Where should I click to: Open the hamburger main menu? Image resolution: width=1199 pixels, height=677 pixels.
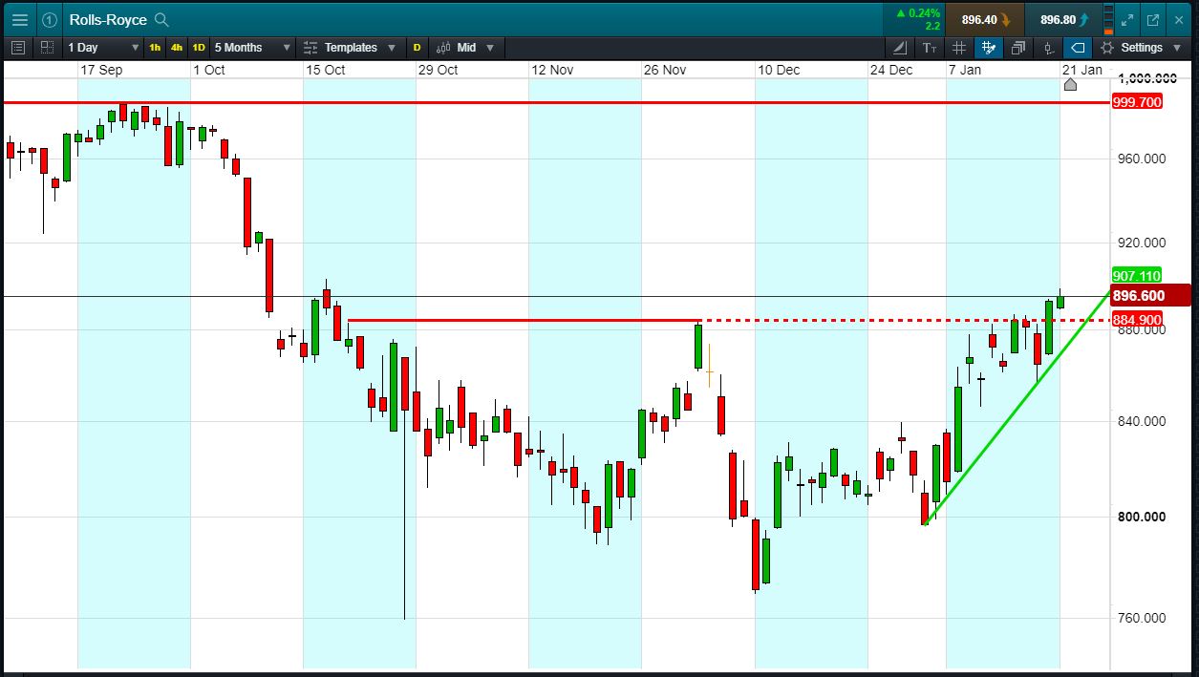click(20, 19)
